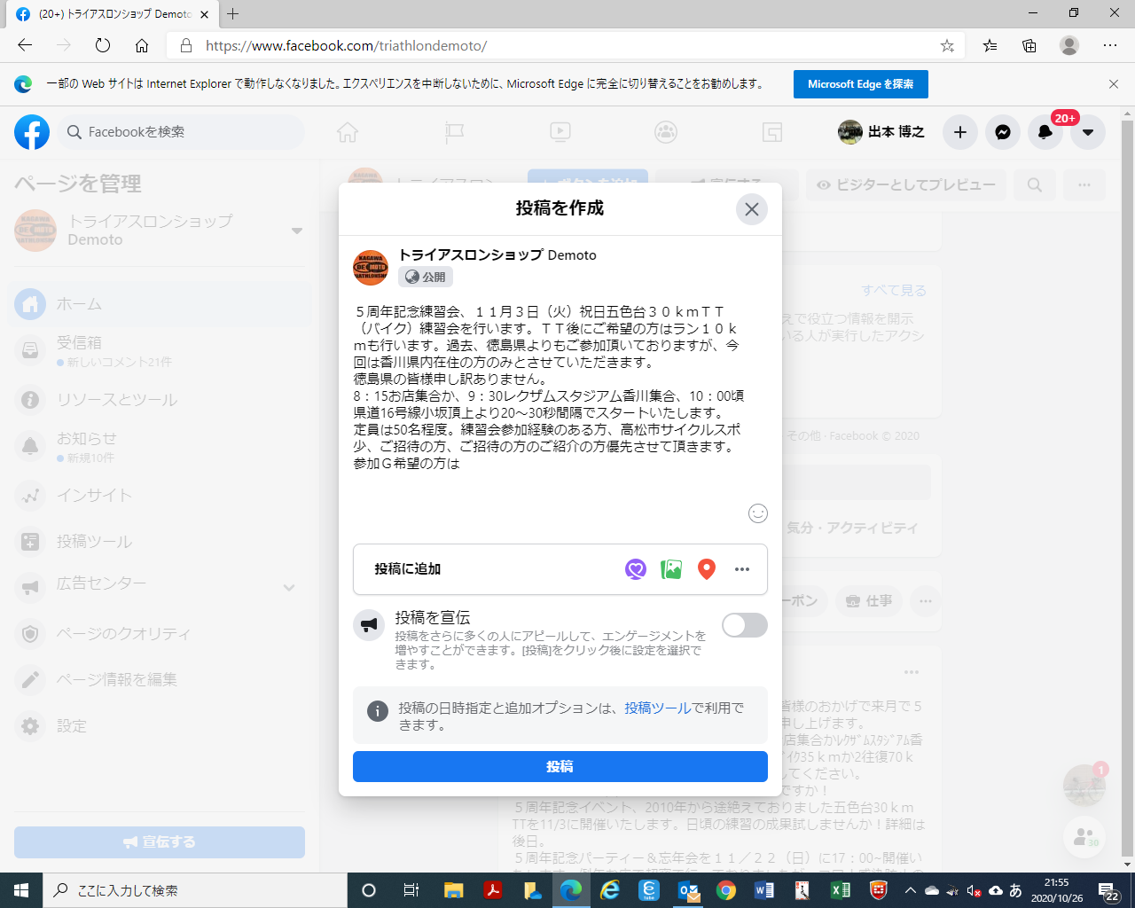Viewport: 1135px width, 908px height.
Task: Search the page with magnifier button
Action: (x=1035, y=185)
